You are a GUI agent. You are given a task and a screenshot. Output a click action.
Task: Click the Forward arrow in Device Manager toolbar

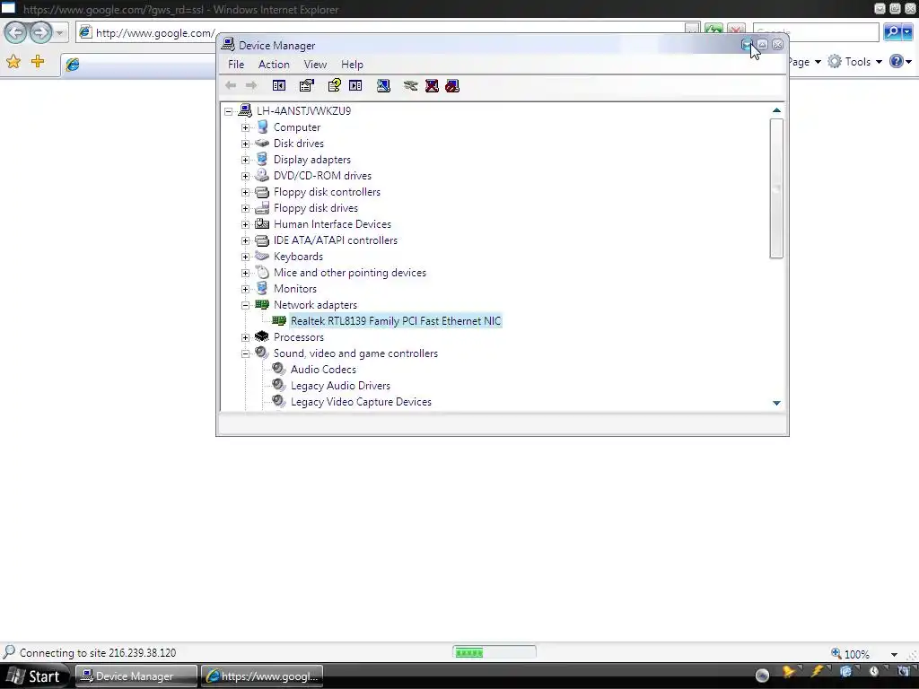251,85
